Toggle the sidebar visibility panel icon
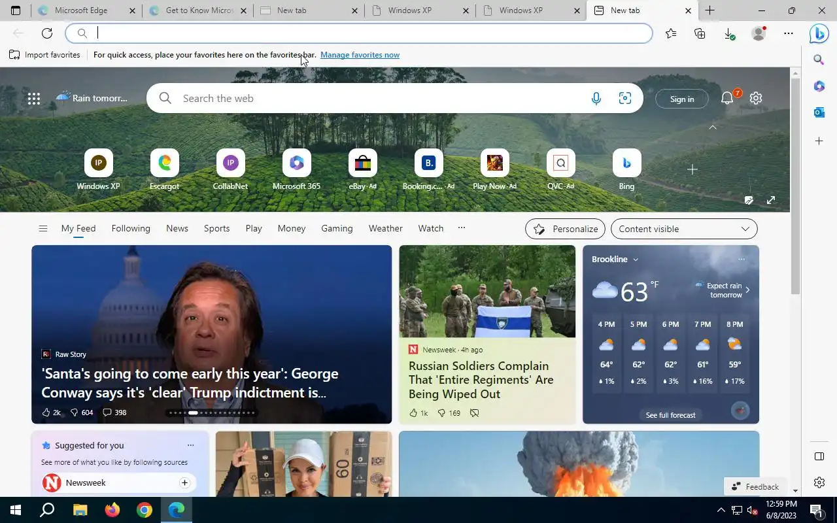The image size is (837, 523). [x=819, y=456]
